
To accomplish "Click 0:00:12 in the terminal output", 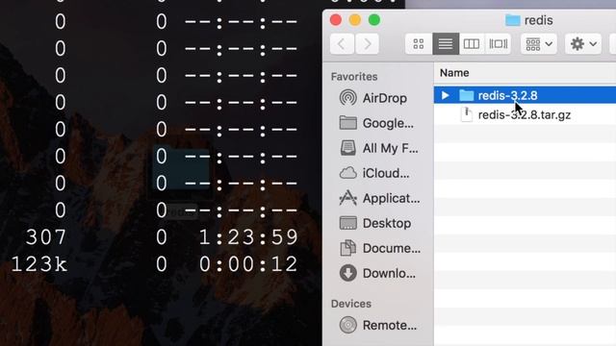I will point(248,264).
